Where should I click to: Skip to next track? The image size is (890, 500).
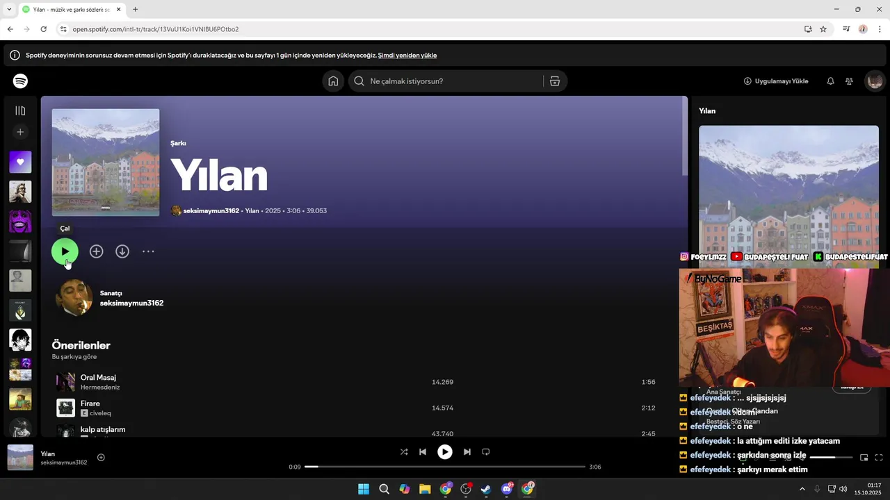click(x=467, y=452)
